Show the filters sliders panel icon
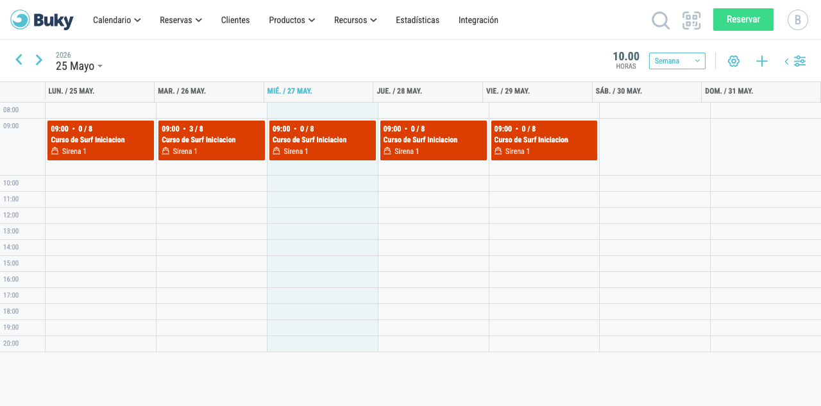The height and width of the screenshot is (406, 821). point(795,61)
